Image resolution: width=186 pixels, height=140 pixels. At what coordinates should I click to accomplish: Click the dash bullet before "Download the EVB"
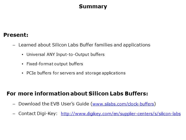pos(14,104)
